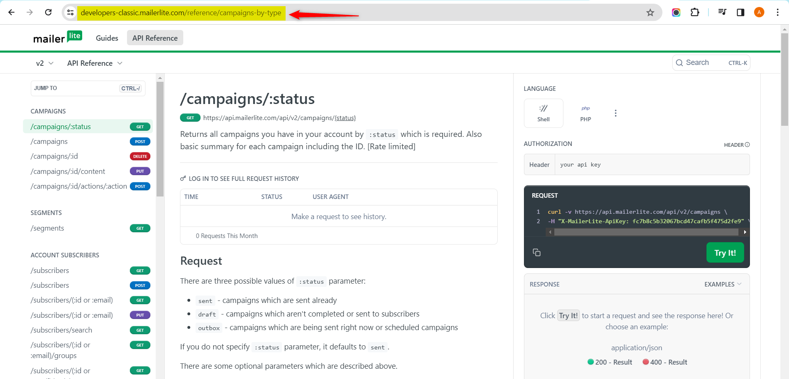Open site information icon in address bar
Image resolution: width=789 pixels, height=379 pixels.
pos(70,12)
